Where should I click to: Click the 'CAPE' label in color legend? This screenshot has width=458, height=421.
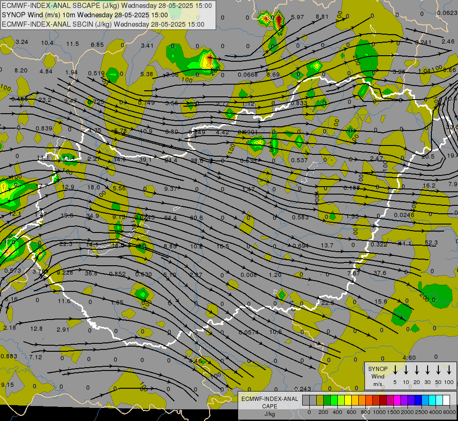coord(269,406)
